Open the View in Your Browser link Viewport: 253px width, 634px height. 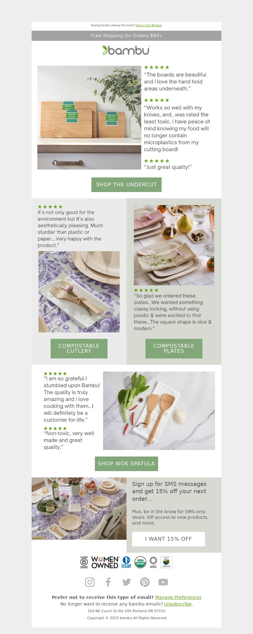tap(149, 25)
